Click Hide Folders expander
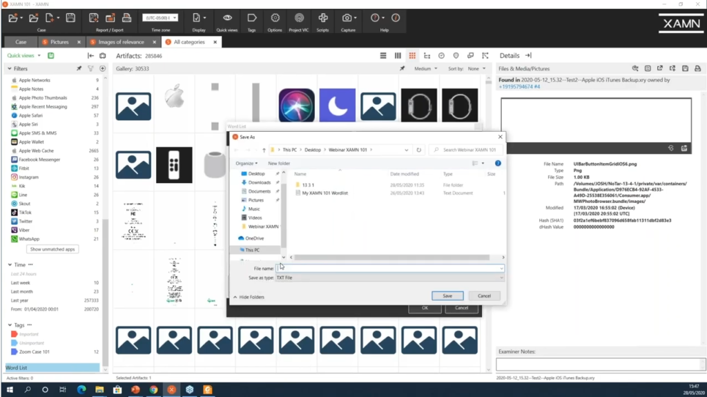The image size is (707, 397). pyautogui.click(x=249, y=297)
